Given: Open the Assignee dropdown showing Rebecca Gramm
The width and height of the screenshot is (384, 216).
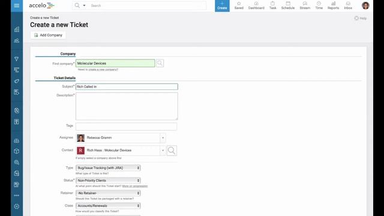Looking at the screenshot, I should tap(121, 138).
